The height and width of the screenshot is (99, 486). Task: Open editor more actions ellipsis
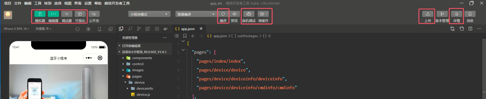click(x=479, y=29)
